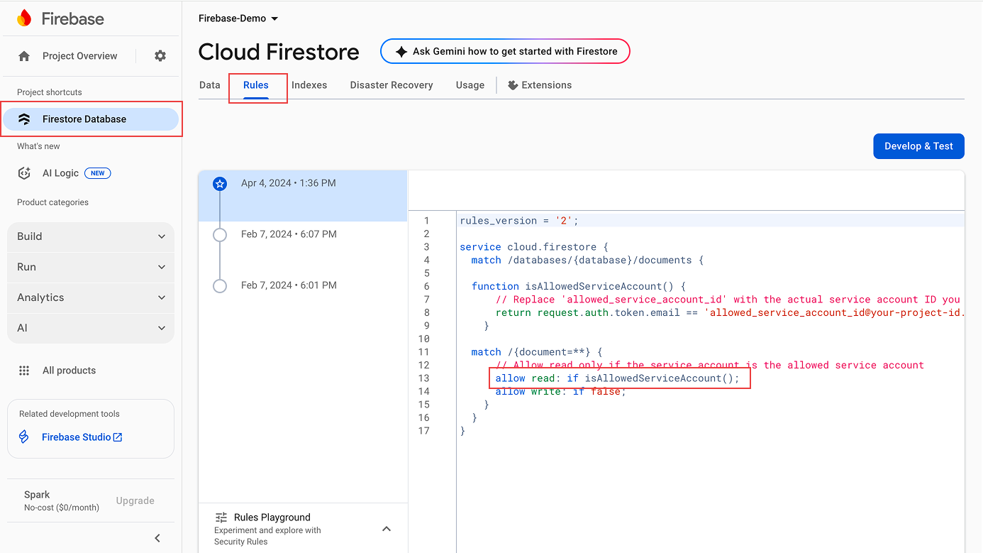
Task: Click the match /{document=**} line
Action: coord(537,352)
